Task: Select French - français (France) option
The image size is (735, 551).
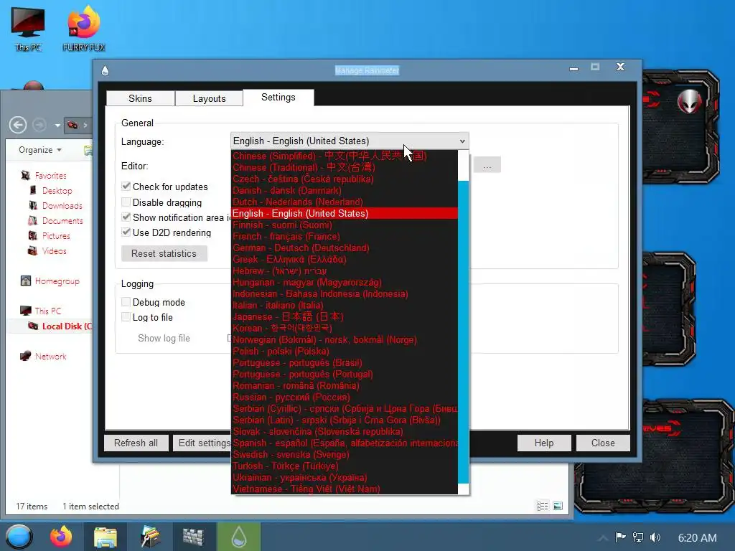Action: click(345, 236)
